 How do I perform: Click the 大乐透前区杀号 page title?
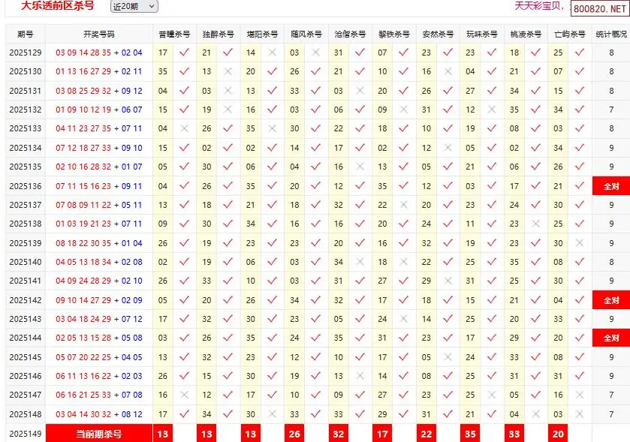pyautogui.click(x=57, y=5)
